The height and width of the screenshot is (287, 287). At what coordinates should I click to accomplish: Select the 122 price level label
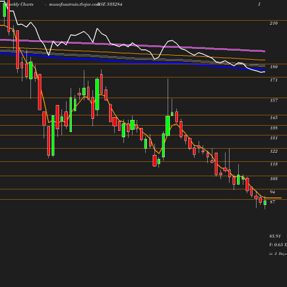click(x=274, y=151)
